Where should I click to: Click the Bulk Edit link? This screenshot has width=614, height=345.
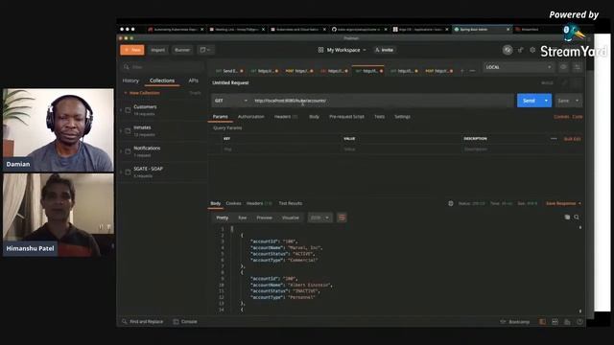tap(573, 139)
